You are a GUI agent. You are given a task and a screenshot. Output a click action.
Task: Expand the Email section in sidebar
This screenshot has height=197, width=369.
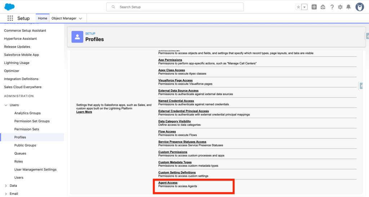click(6, 194)
